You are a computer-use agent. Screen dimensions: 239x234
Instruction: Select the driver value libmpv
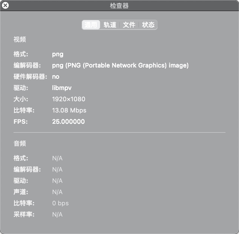click(62, 88)
